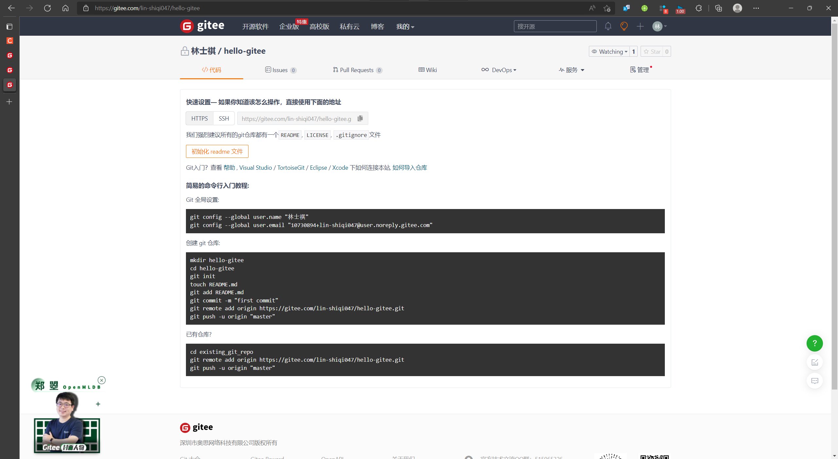Click the 搜开源 search field

click(x=555, y=26)
